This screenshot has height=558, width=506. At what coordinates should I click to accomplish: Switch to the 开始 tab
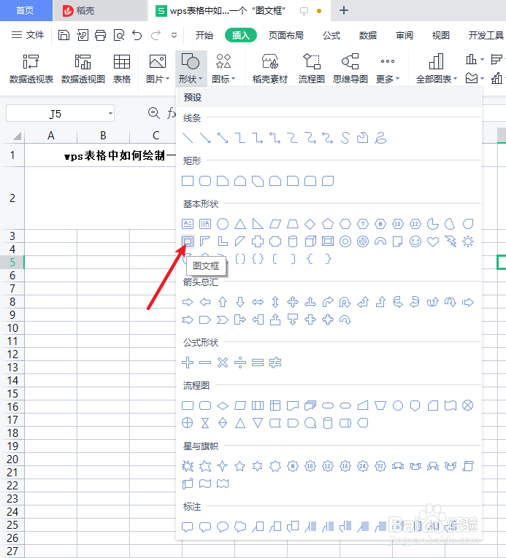point(204,35)
